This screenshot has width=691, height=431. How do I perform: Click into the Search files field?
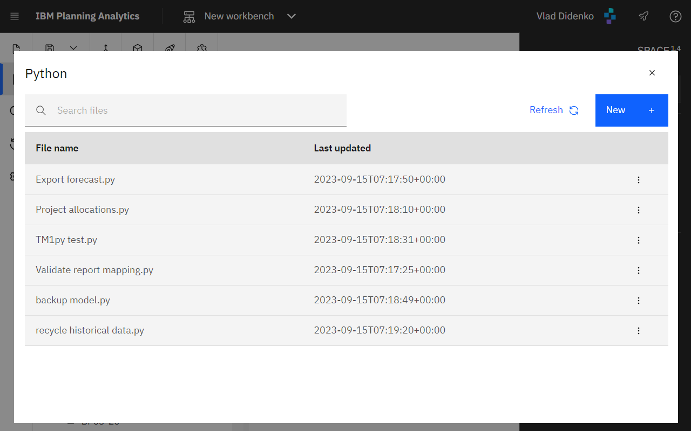[x=186, y=110]
